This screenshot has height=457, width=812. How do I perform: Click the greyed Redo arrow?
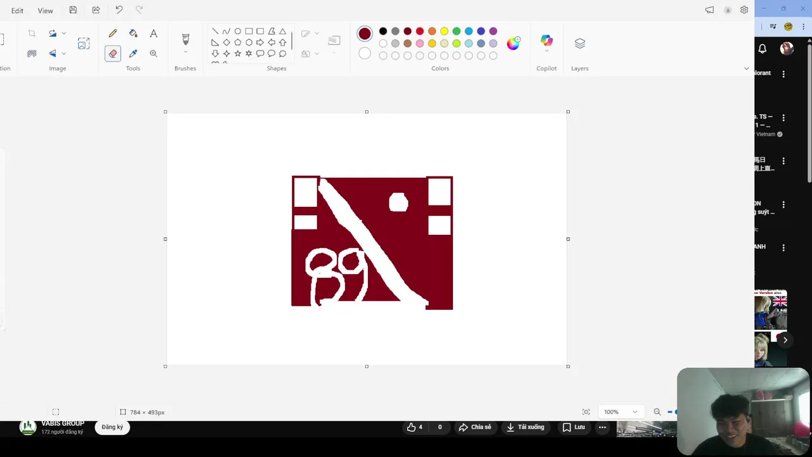pyautogui.click(x=139, y=10)
